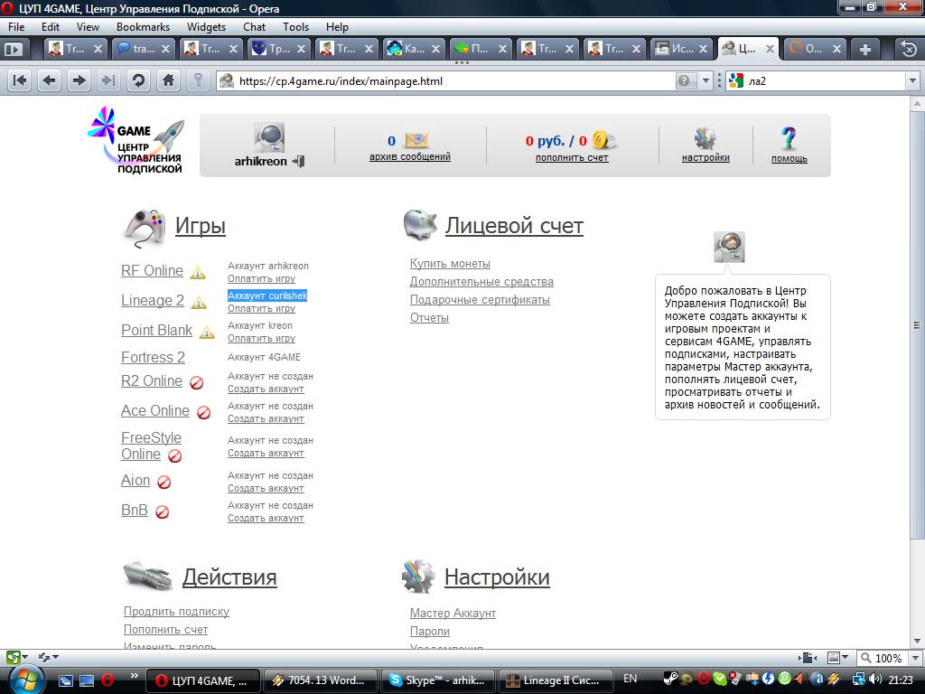The image size is (925, 694).
Task: Open the search engine dropdown arrow
Action: [x=912, y=80]
